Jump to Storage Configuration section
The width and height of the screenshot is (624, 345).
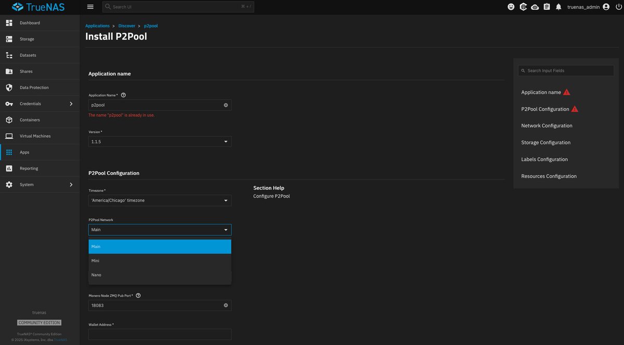pyautogui.click(x=545, y=142)
